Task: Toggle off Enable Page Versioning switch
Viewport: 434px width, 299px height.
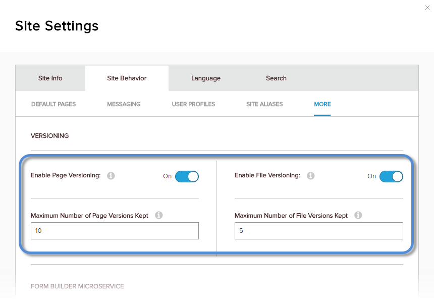Action: pos(187,176)
